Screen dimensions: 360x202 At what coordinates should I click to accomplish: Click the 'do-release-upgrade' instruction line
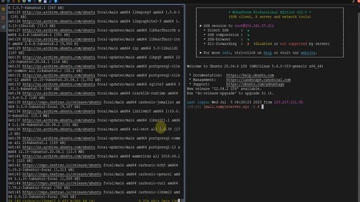pyautogui.click(x=230, y=93)
